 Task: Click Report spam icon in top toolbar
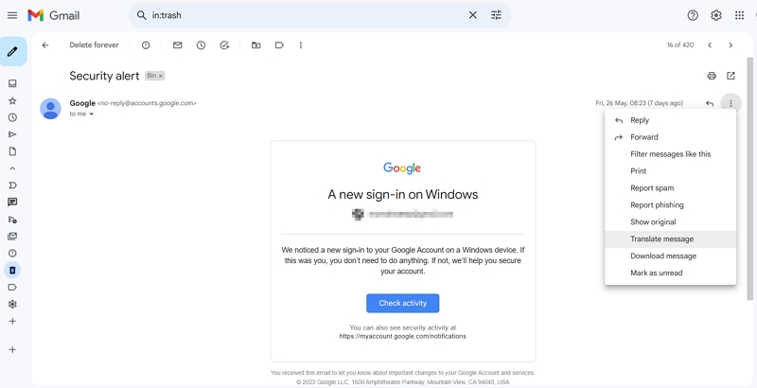click(x=146, y=45)
